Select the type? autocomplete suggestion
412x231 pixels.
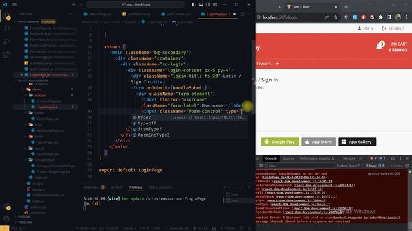[189, 117]
